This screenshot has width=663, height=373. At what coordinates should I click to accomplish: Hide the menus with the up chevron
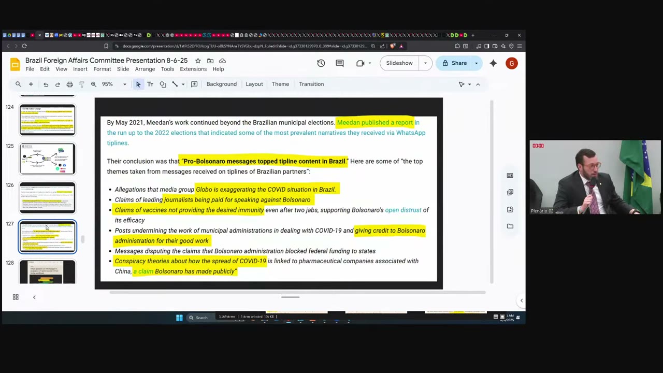478,84
